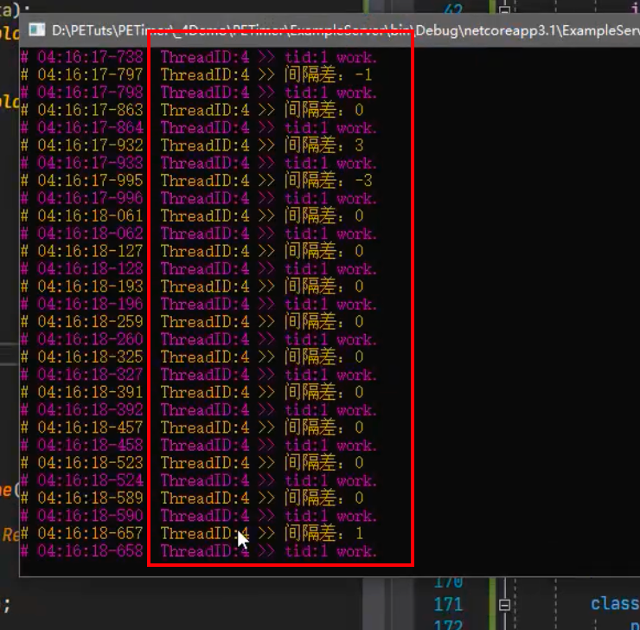Select timestamp 04:16:17-933 in console
This screenshot has height=630, width=640.
(x=90, y=163)
